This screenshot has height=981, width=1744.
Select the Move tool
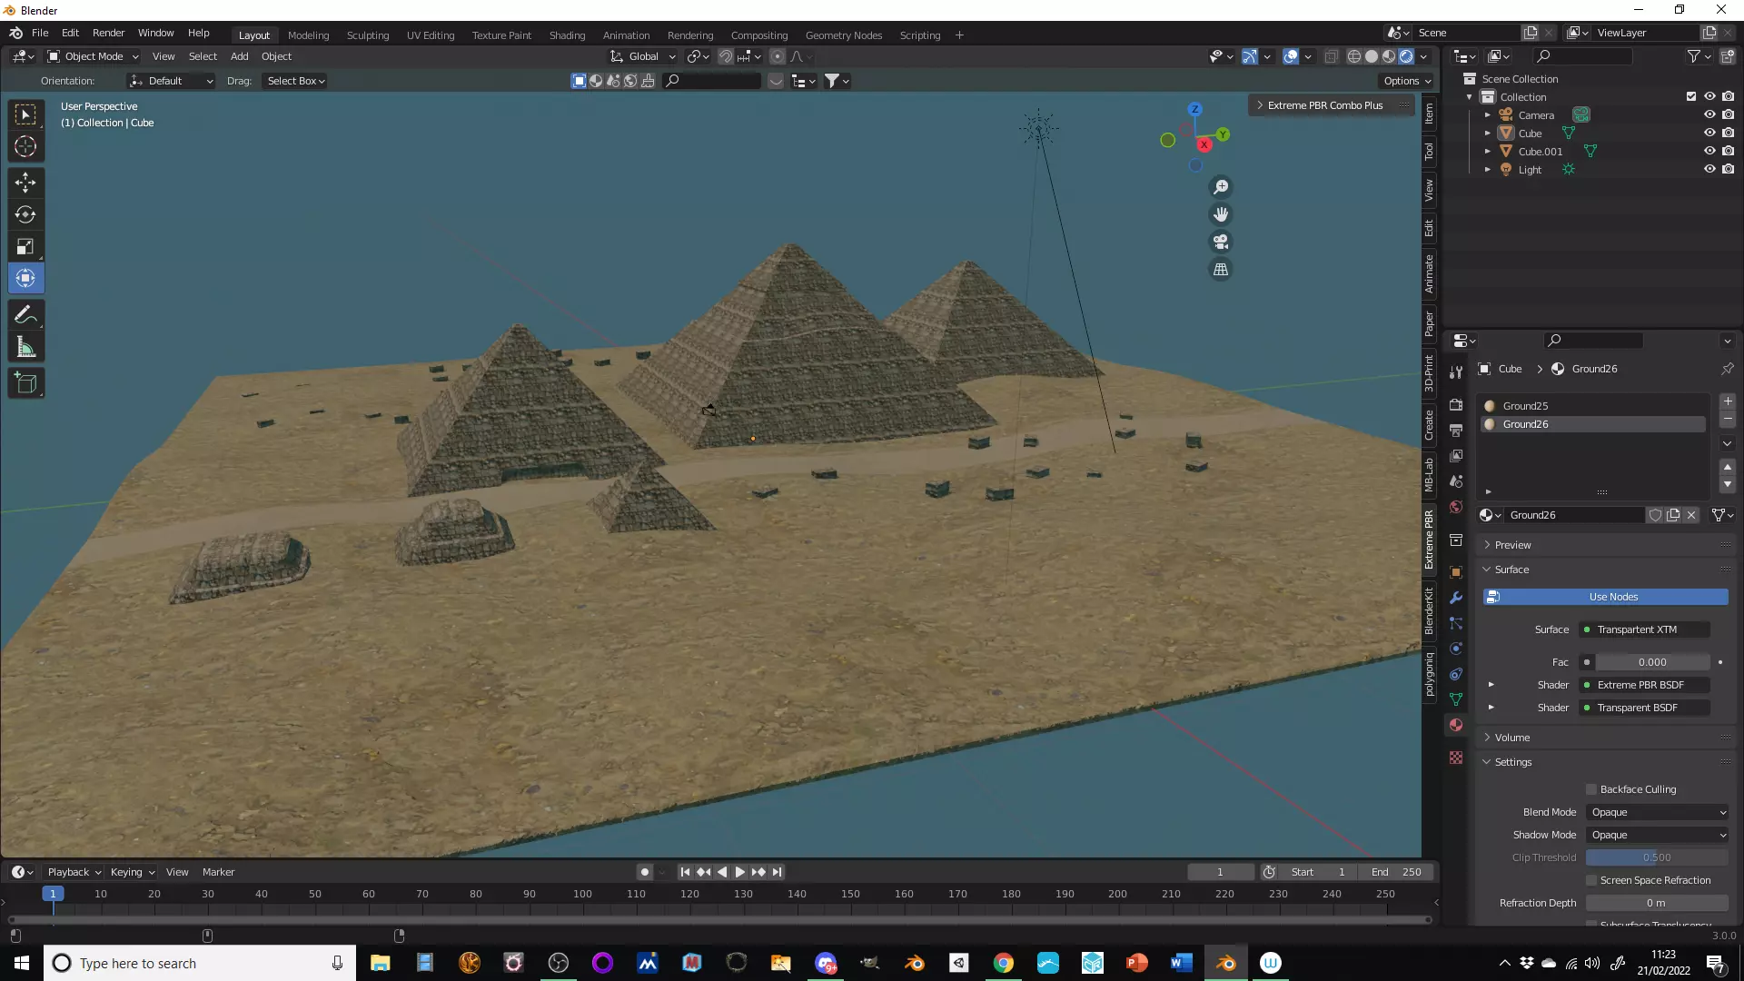point(25,183)
